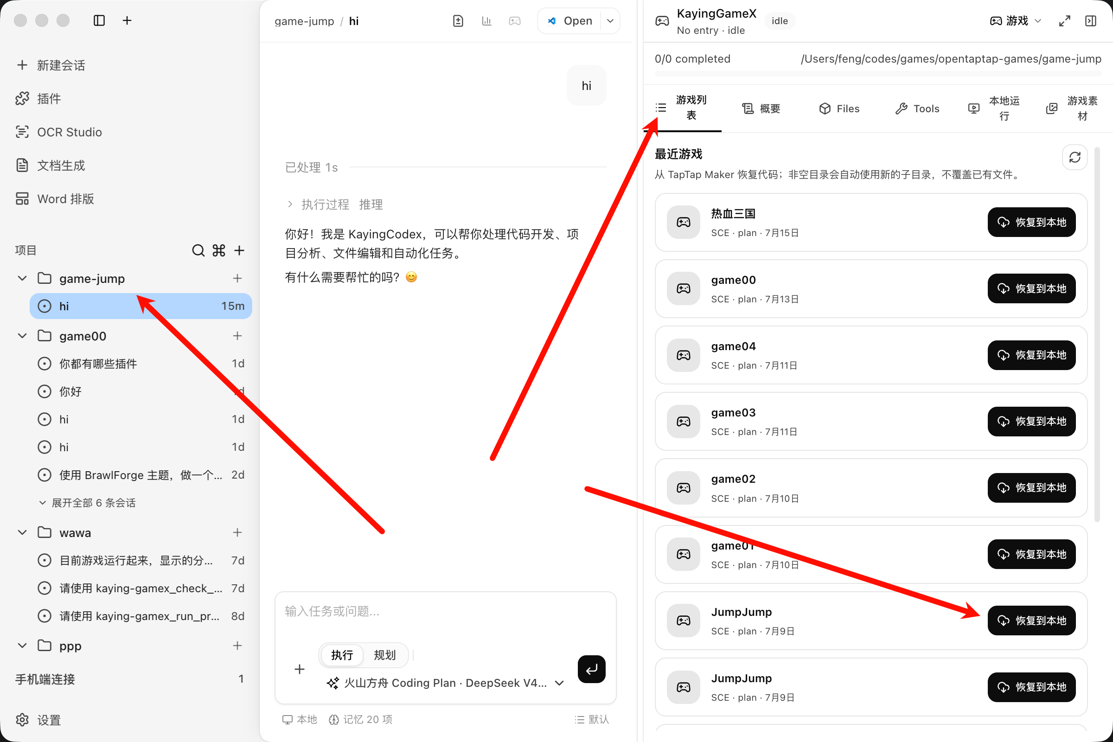Expand the 执行过程 推理 section
The height and width of the screenshot is (742, 1113).
coord(335,205)
